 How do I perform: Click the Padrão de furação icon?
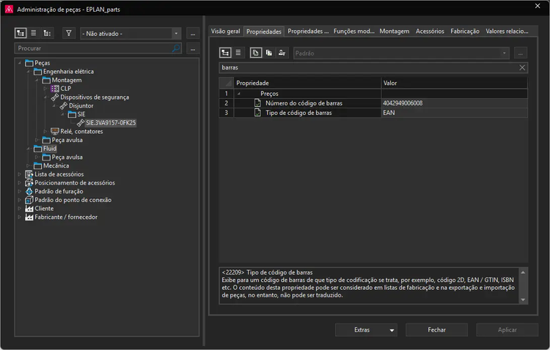coord(29,191)
